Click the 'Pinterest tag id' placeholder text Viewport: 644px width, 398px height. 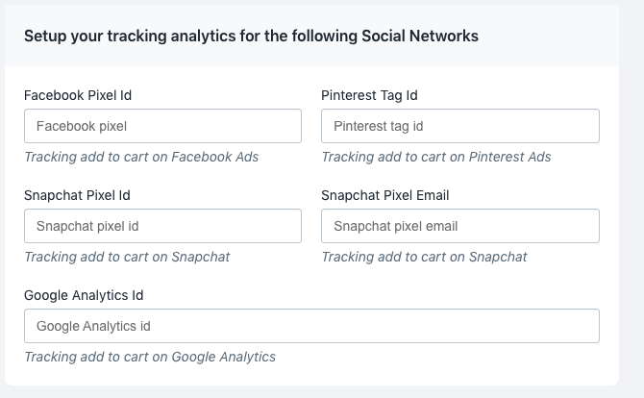(379, 126)
